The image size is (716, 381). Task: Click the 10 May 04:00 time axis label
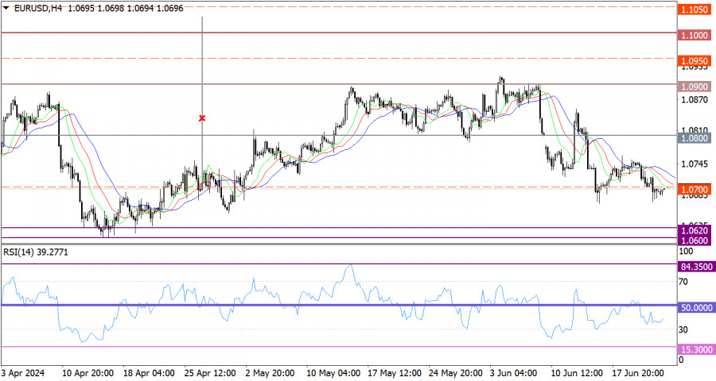pyautogui.click(x=333, y=373)
